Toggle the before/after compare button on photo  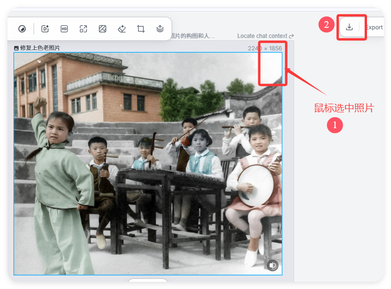click(273, 265)
